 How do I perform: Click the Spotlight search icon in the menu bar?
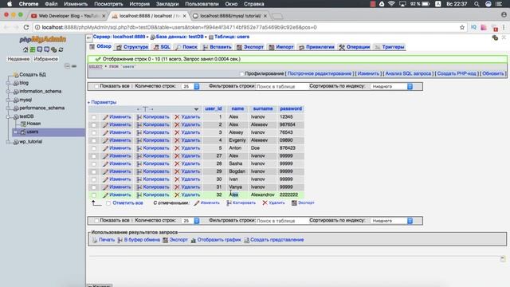477,4
